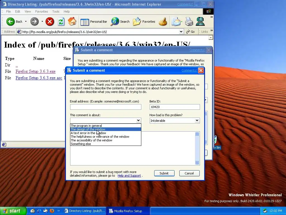Launch Firefox from the quick launch icon
The width and height of the screenshot is (286, 215).
52,211
